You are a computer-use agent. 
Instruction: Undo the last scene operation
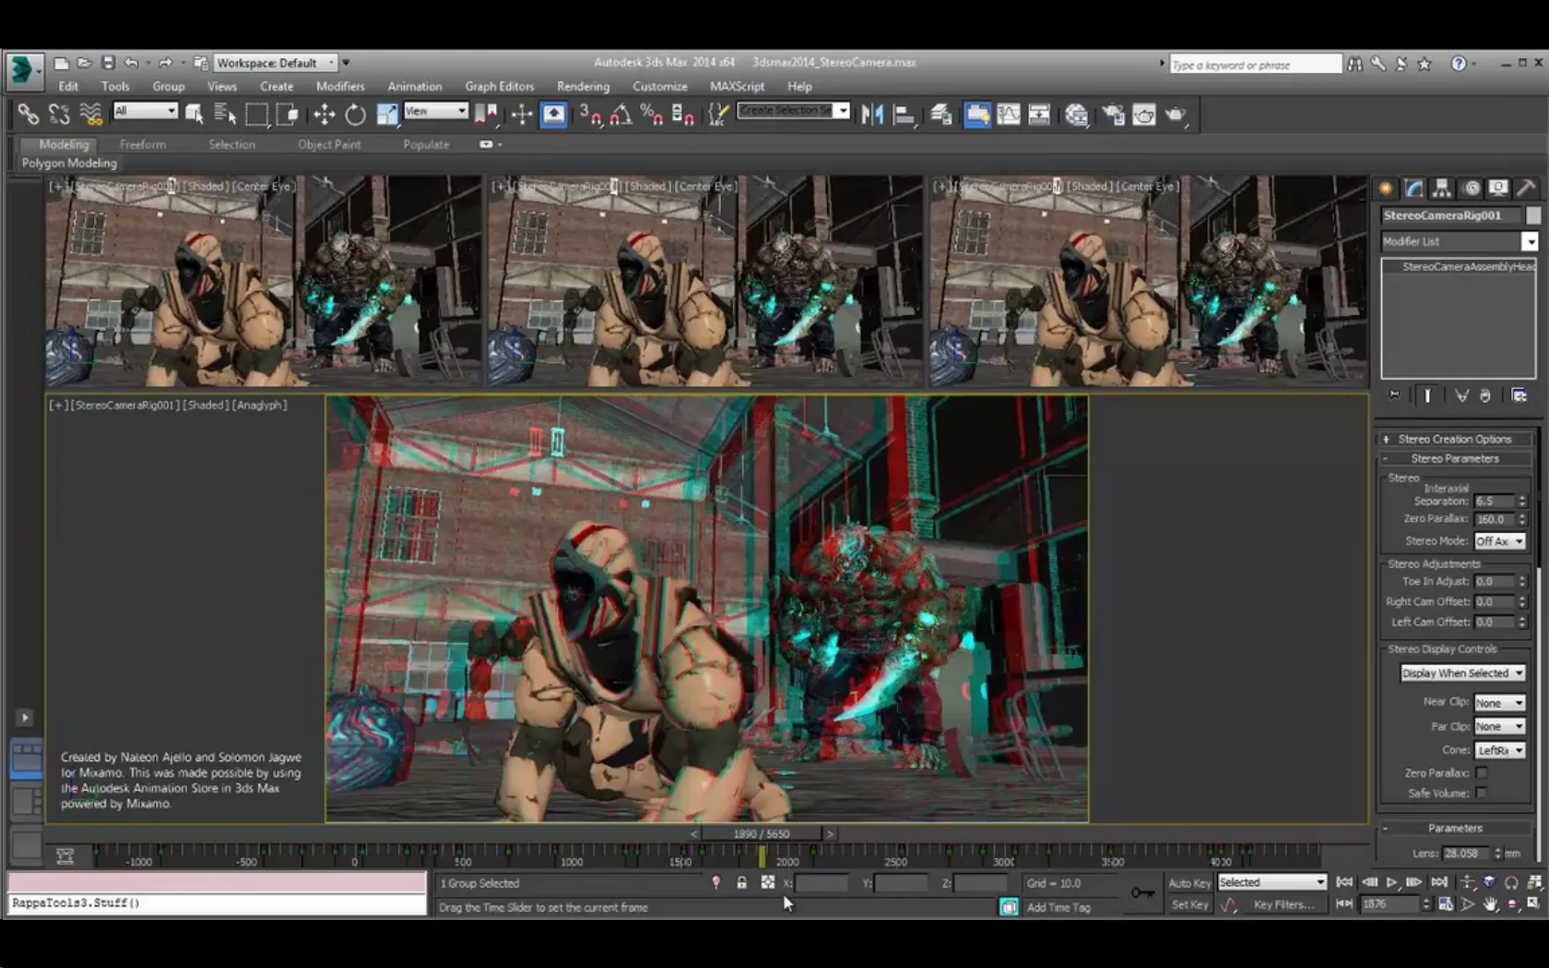[x=131, y=63]
